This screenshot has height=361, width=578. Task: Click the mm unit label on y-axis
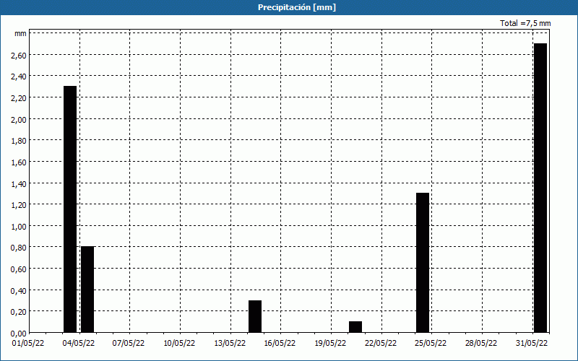(20, 34)
